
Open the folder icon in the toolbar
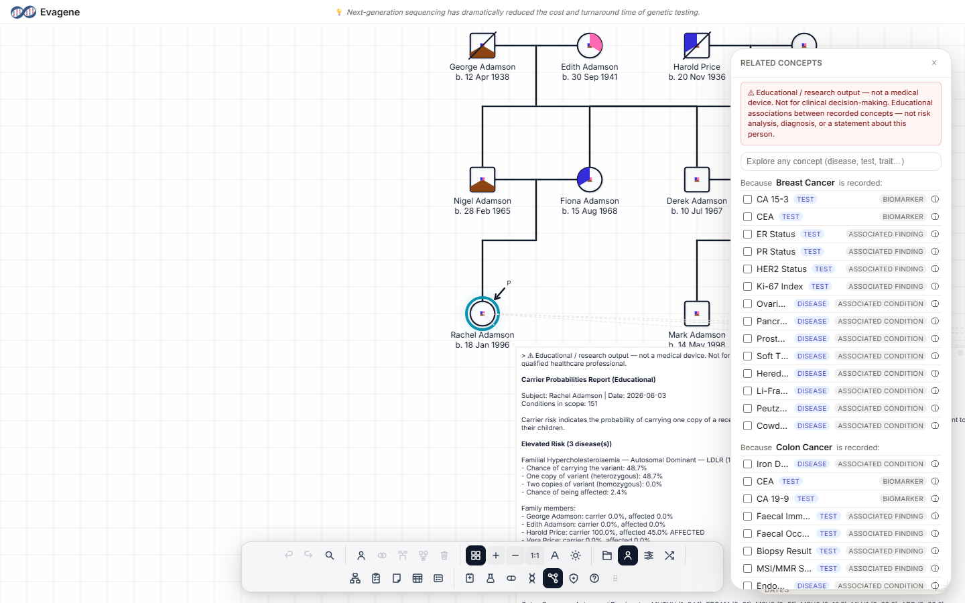coord(607,555)
